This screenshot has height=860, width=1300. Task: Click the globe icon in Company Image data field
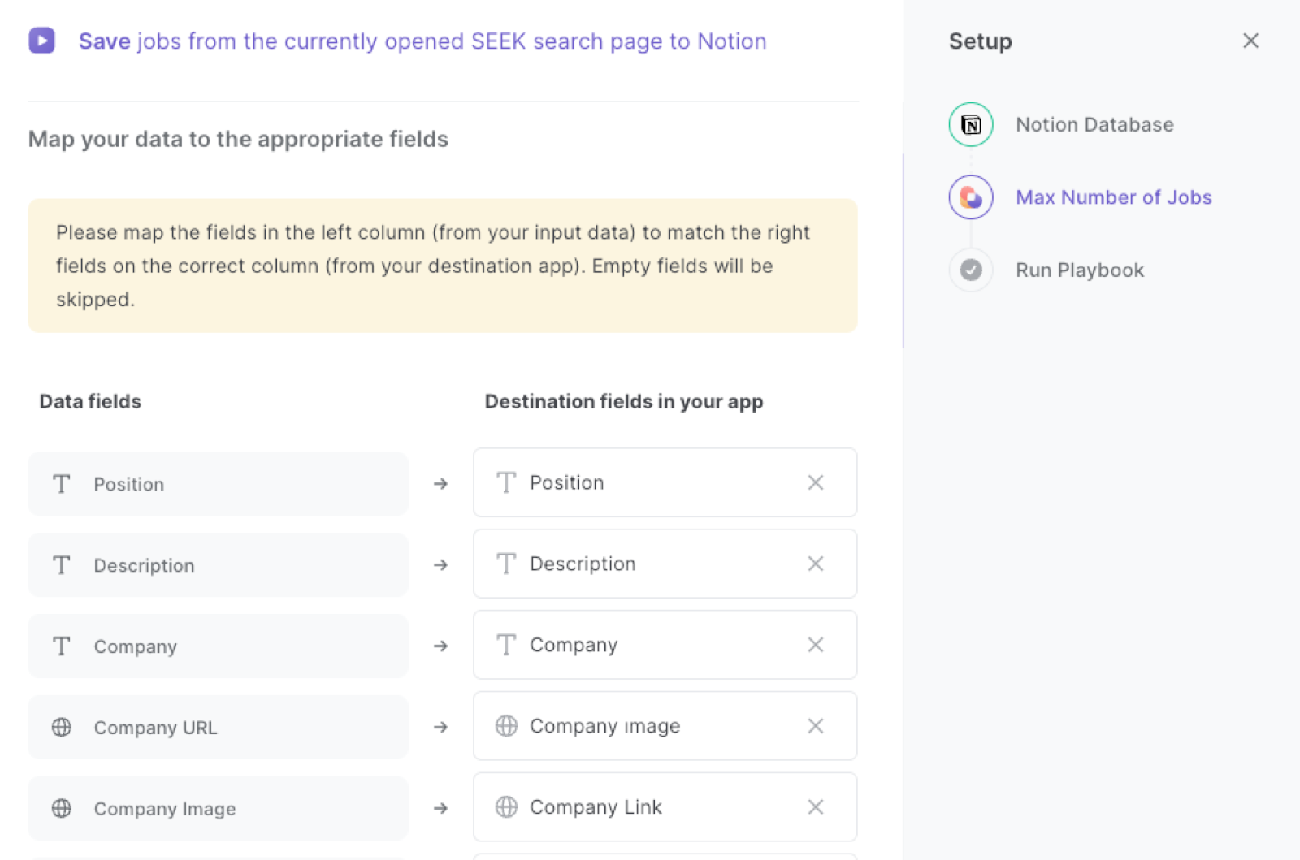pyautogui.click(x=62, y=809)
